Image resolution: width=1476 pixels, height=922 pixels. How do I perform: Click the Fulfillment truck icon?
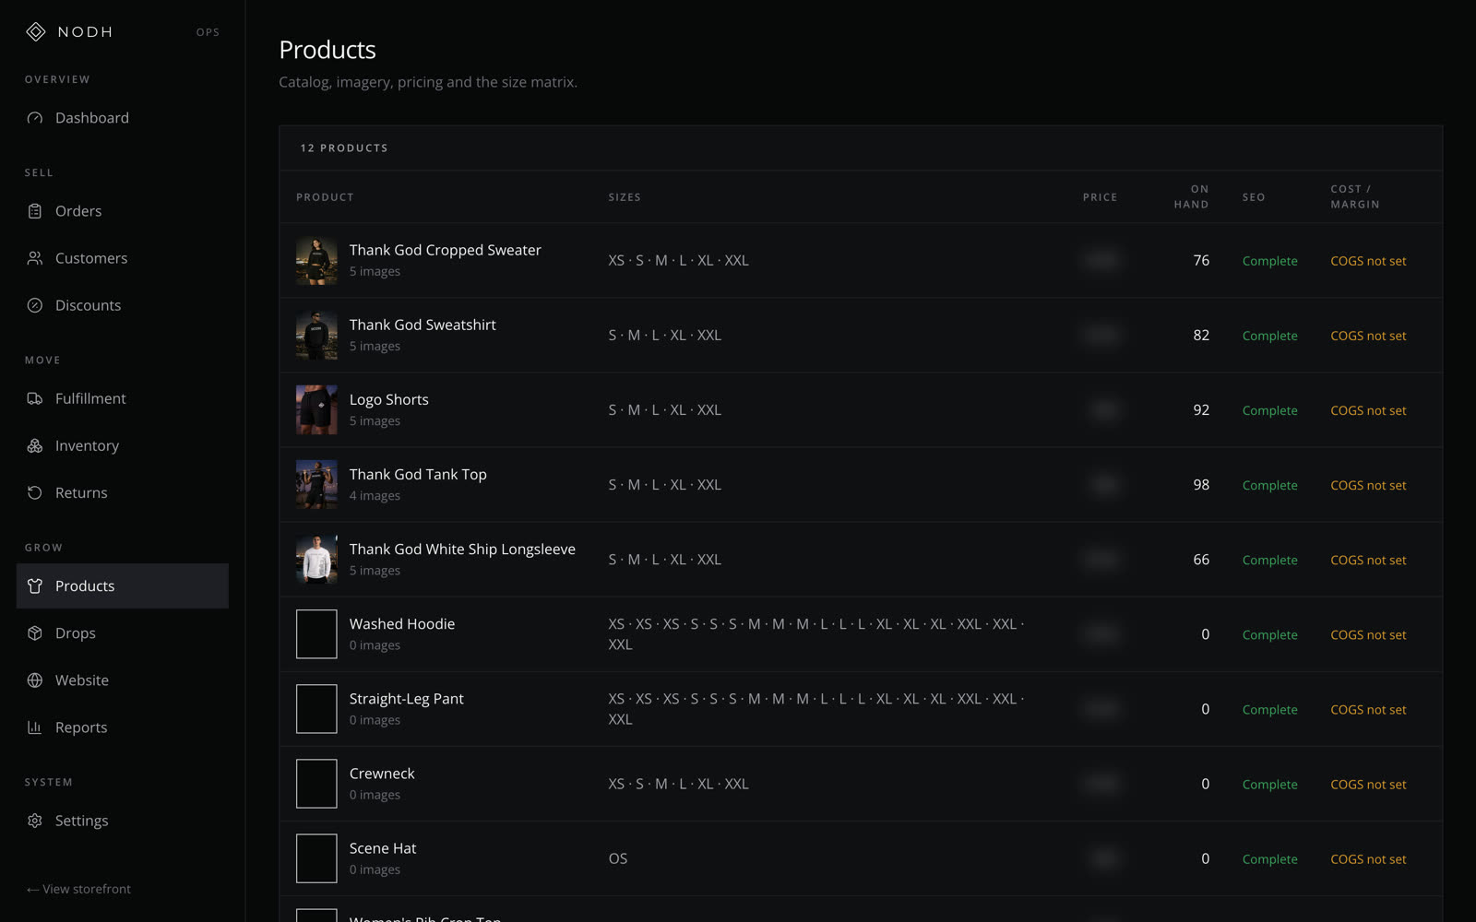pyautogui.click(x=35, y=398)
